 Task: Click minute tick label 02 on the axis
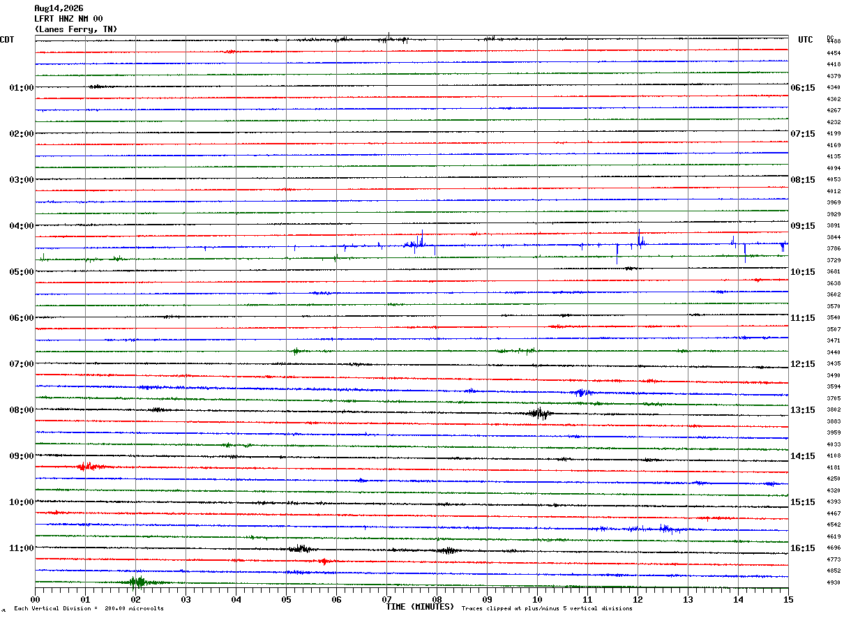click(135, 599)
